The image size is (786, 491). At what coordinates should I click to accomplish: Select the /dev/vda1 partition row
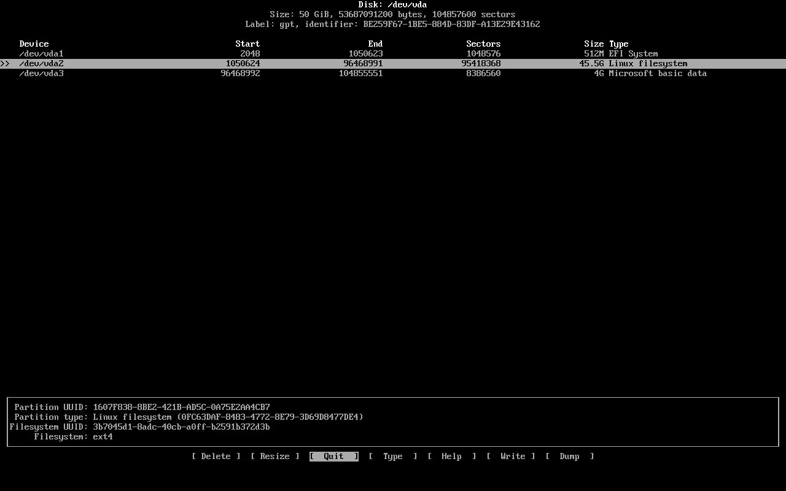point(393,53)
